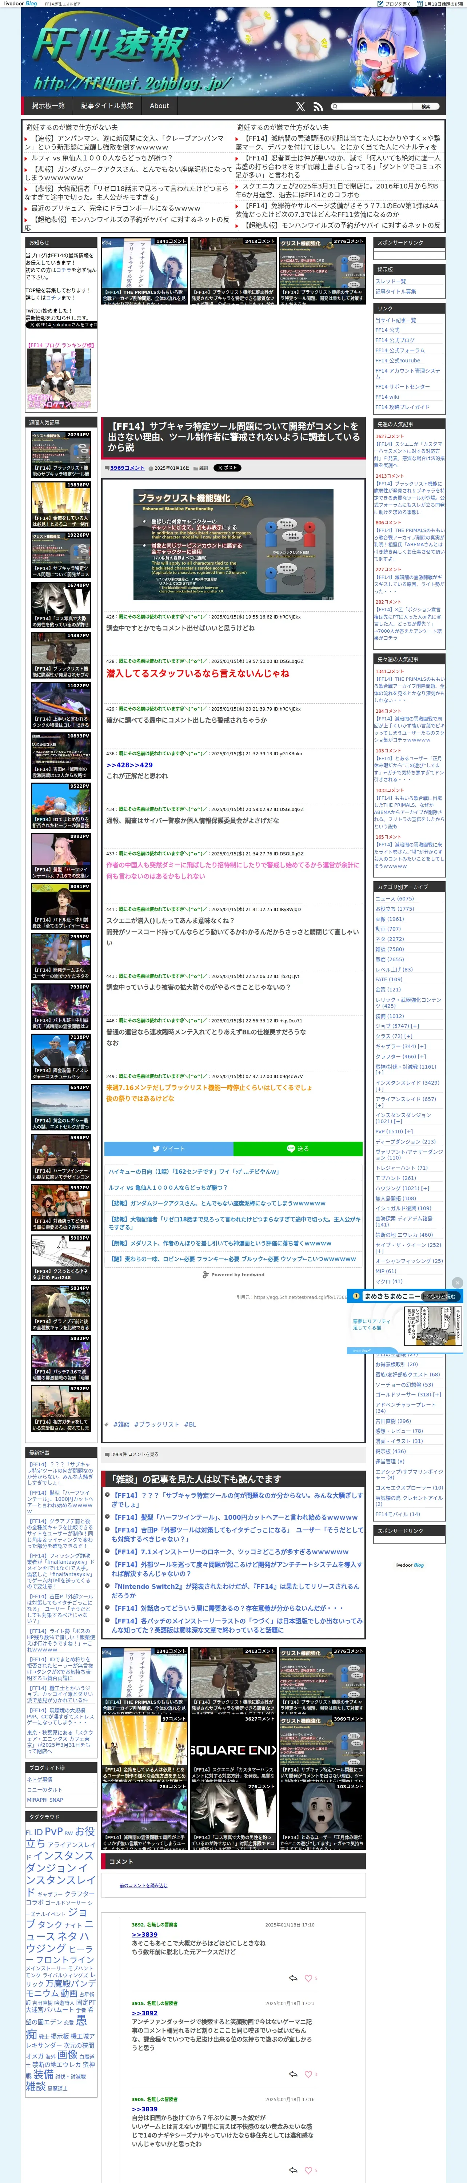Open the FF14 公式YouTube sidebar link

pyautogui.click(x=398, y=360)
